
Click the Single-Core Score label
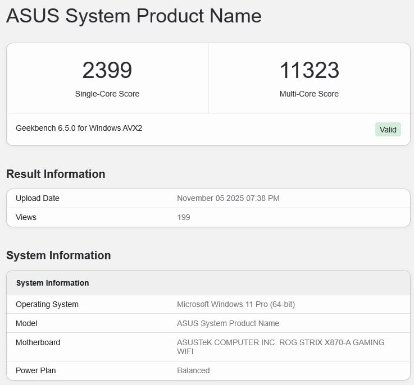pos(107,94)
